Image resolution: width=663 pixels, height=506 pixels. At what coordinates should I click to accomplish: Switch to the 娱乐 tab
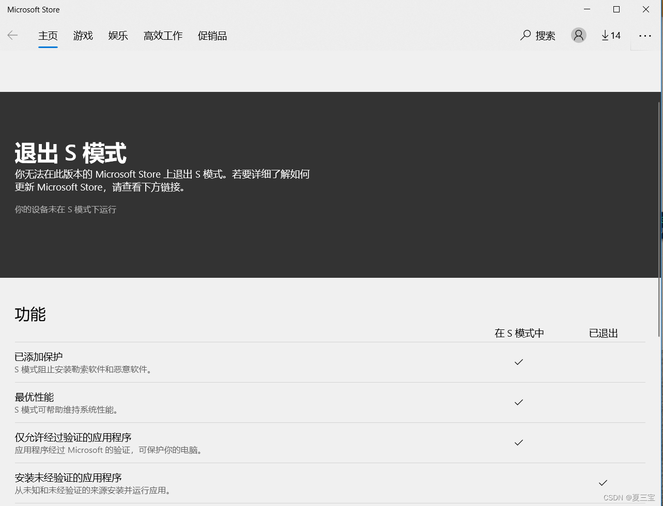118,36
